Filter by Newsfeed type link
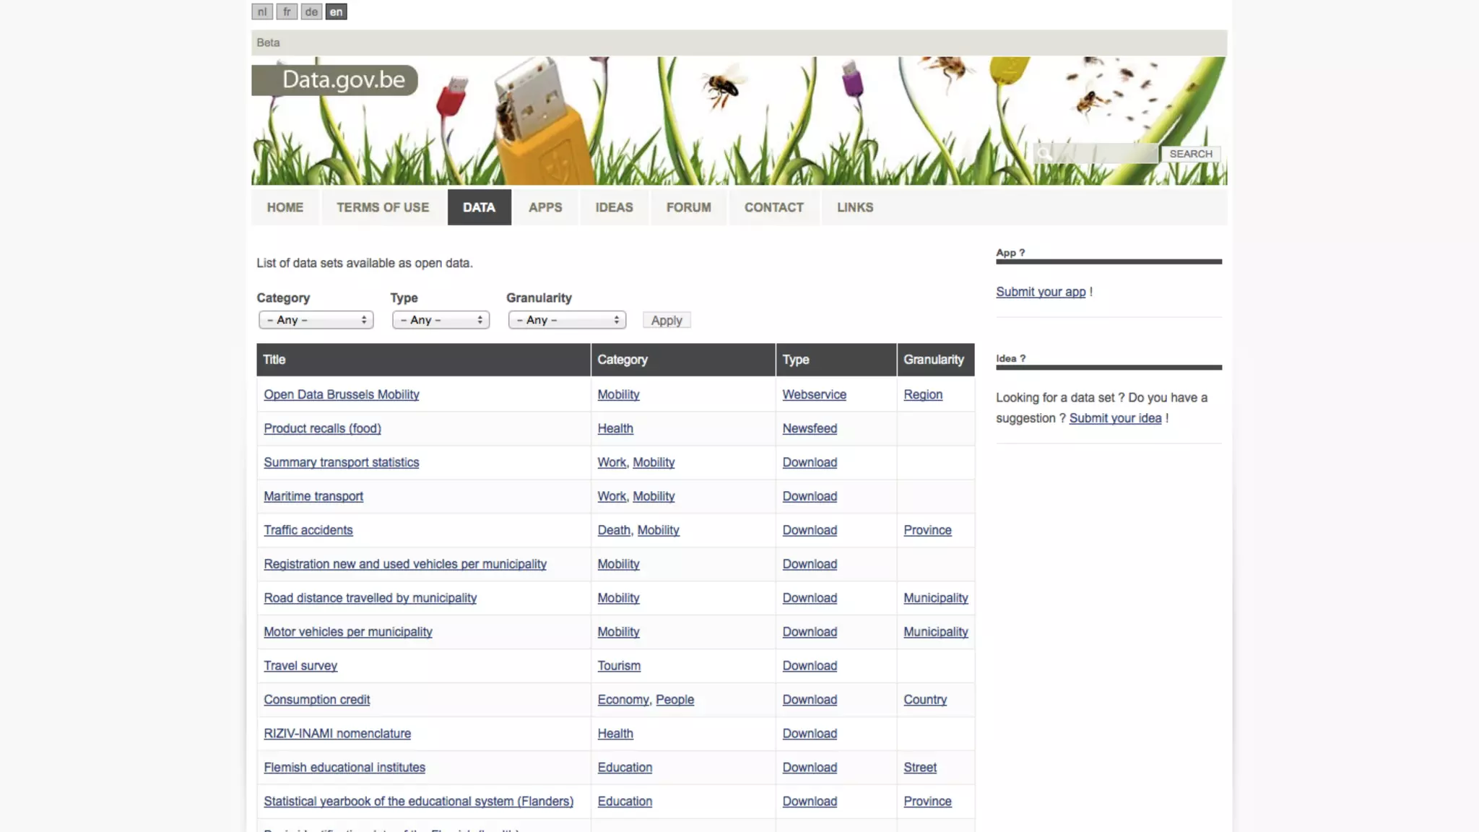This screenshot has height=832, width=1479. point(810,428)
